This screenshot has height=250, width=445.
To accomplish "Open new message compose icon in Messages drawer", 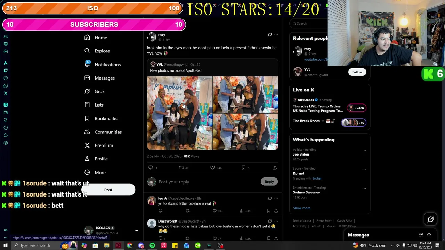I will point(421,235).
